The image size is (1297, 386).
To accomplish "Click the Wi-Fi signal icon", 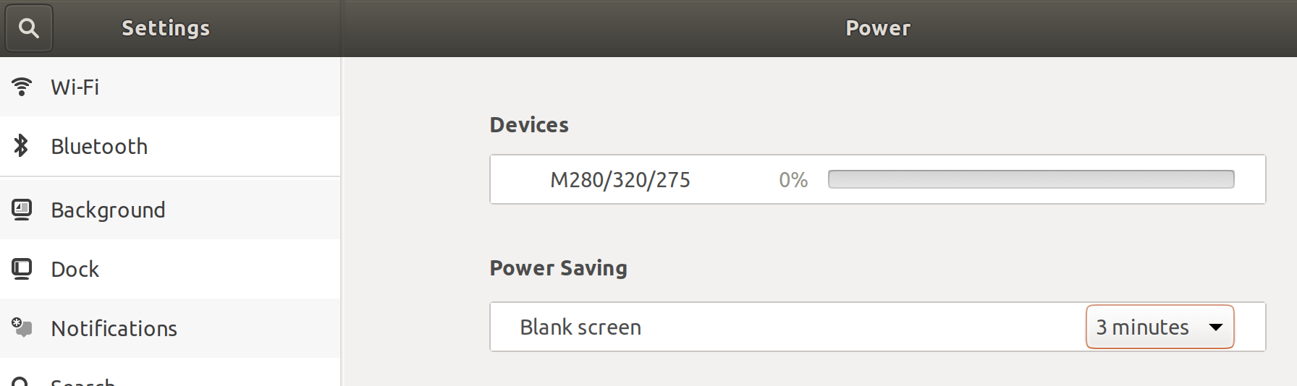I will pyautogui.click(x=22, y=87).
